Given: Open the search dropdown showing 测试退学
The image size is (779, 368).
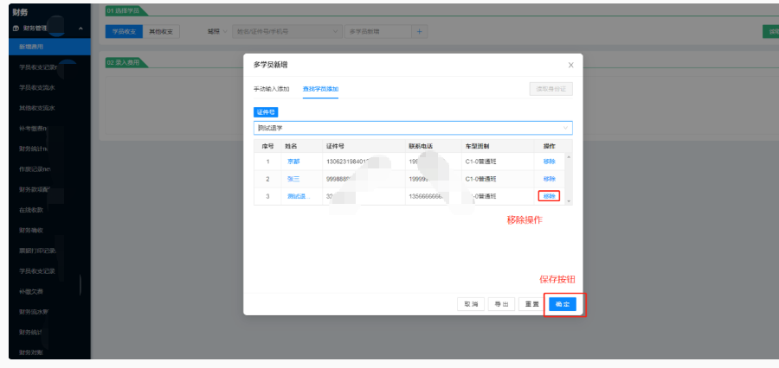Looking at the screenshot, I should (x=413, y=128).
